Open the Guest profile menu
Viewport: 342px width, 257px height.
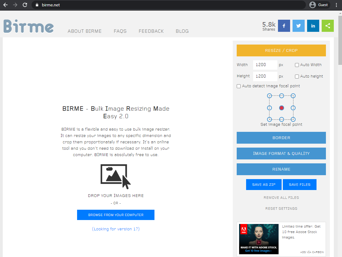coord(319,5)
